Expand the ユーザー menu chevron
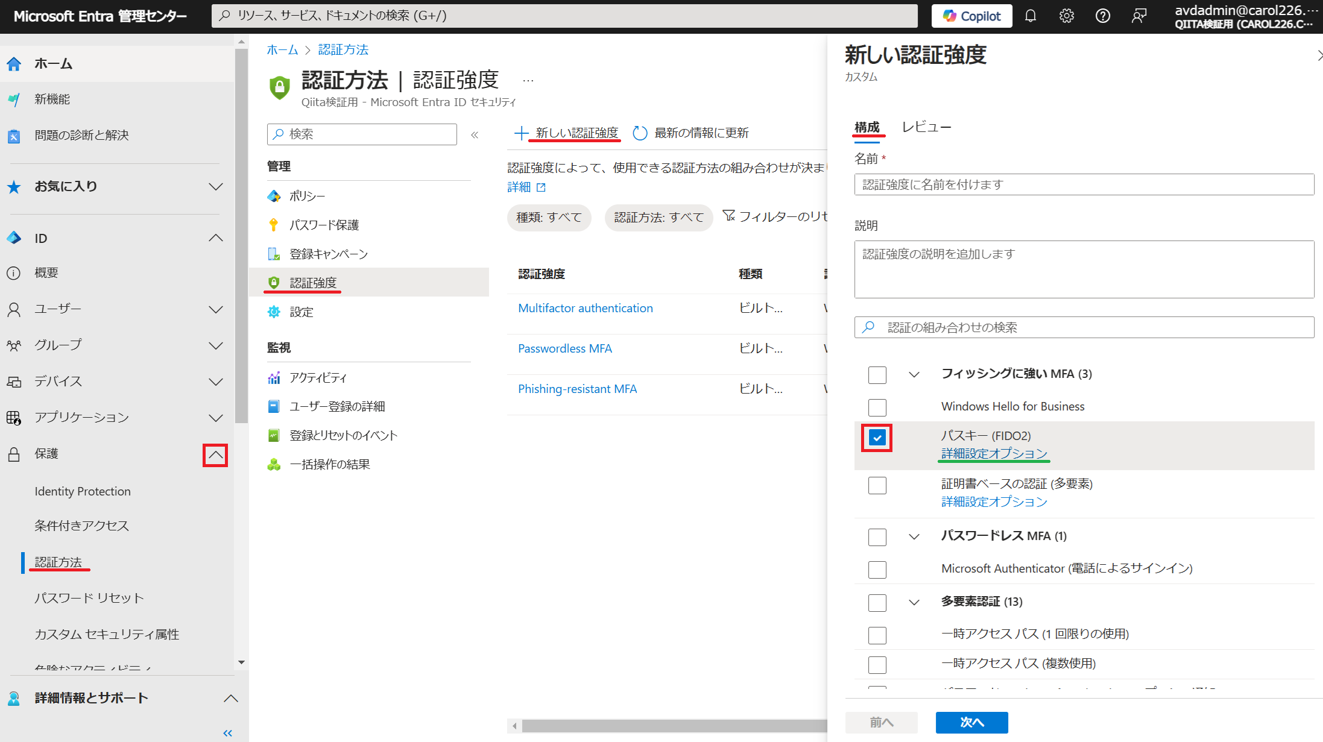The width and height of the screenshot is (1323, 742). coord(215,310)
